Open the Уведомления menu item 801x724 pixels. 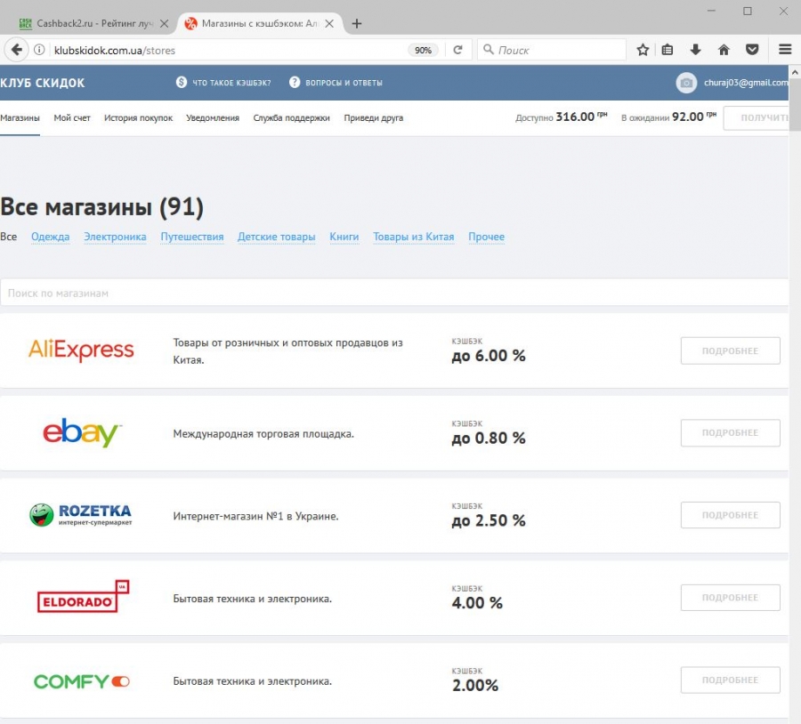point(213,118)
